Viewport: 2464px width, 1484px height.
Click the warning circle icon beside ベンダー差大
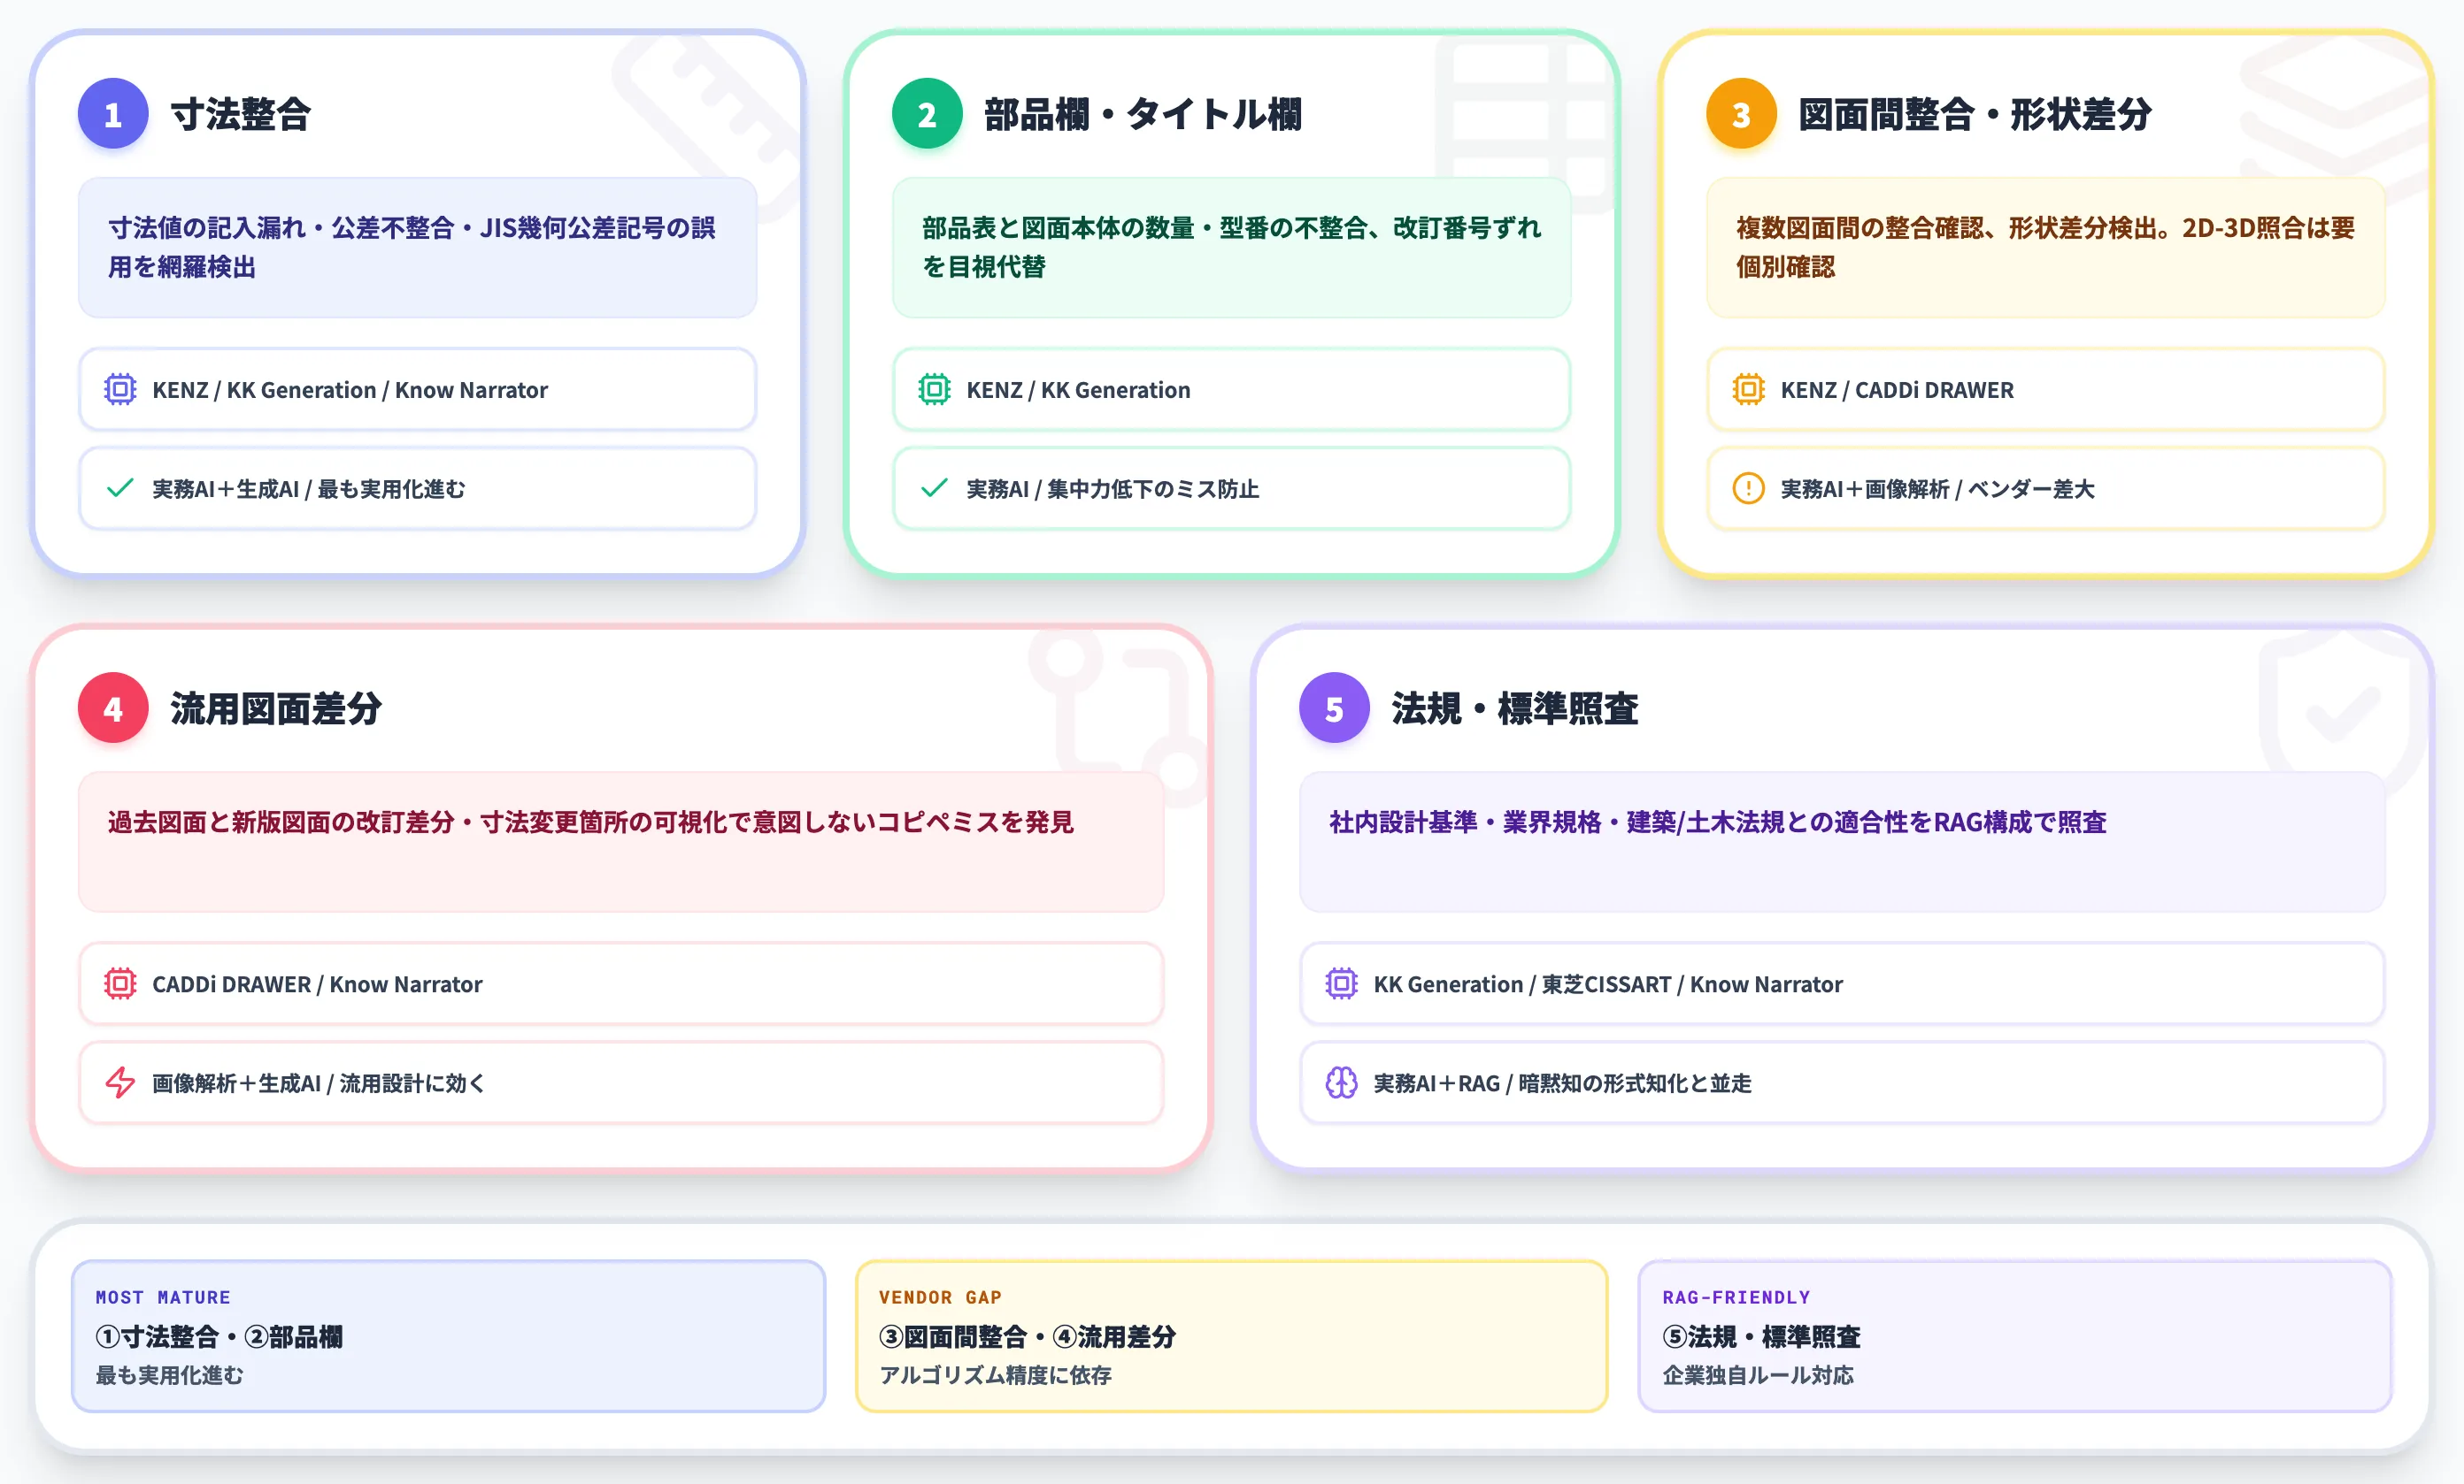pos(1748,487)
